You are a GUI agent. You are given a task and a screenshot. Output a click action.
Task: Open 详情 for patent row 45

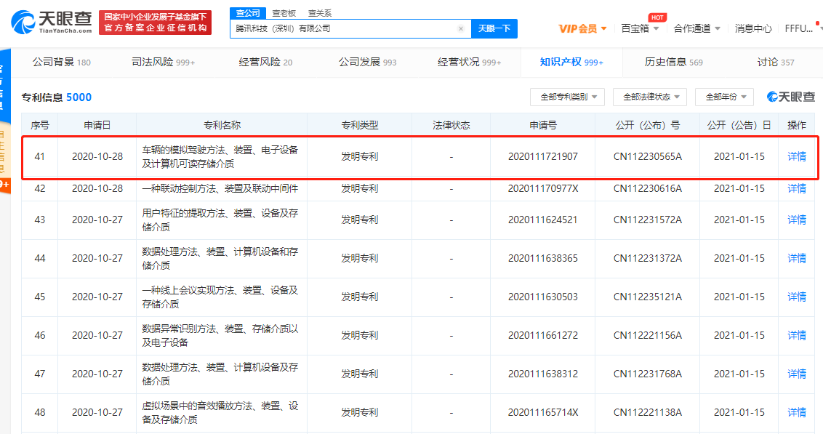click(797, 297)
